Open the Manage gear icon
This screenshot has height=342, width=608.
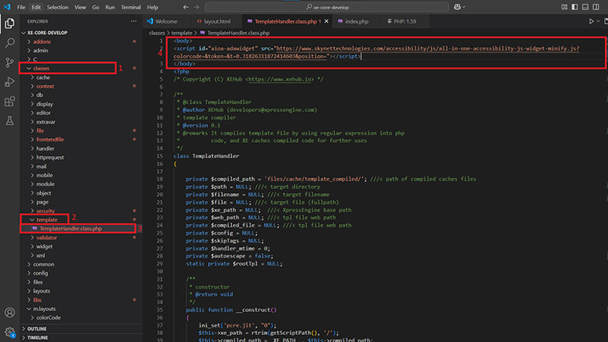(x=10, y=332)
